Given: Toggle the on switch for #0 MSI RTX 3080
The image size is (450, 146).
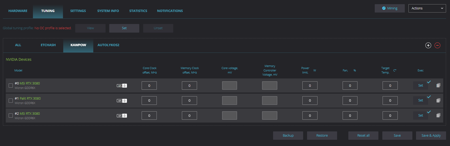Looking at the screenshot, I should [122, 86].
